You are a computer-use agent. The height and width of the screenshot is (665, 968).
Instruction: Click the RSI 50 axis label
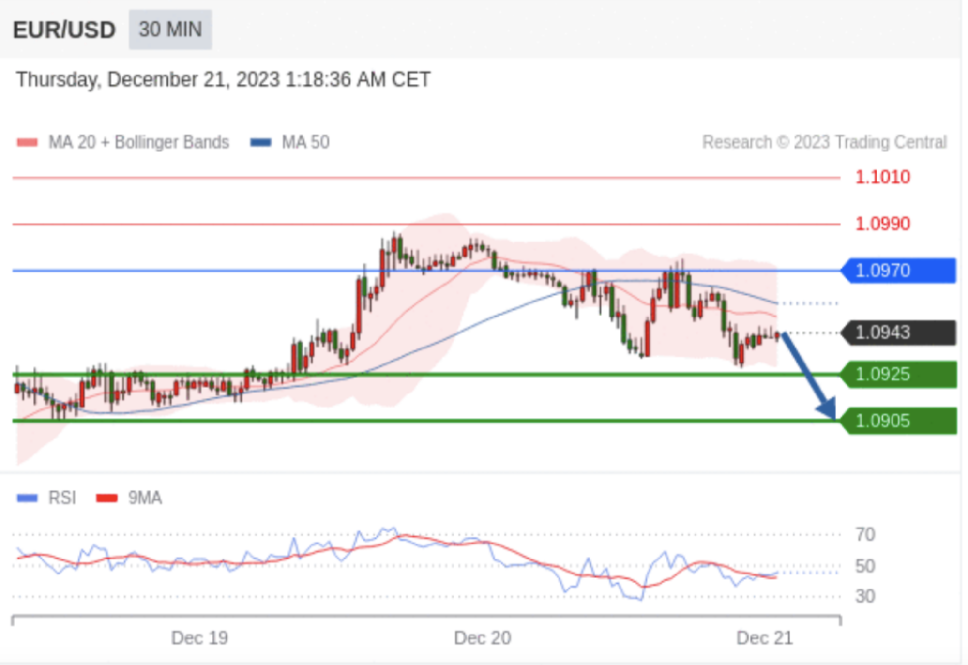point(865,566)
